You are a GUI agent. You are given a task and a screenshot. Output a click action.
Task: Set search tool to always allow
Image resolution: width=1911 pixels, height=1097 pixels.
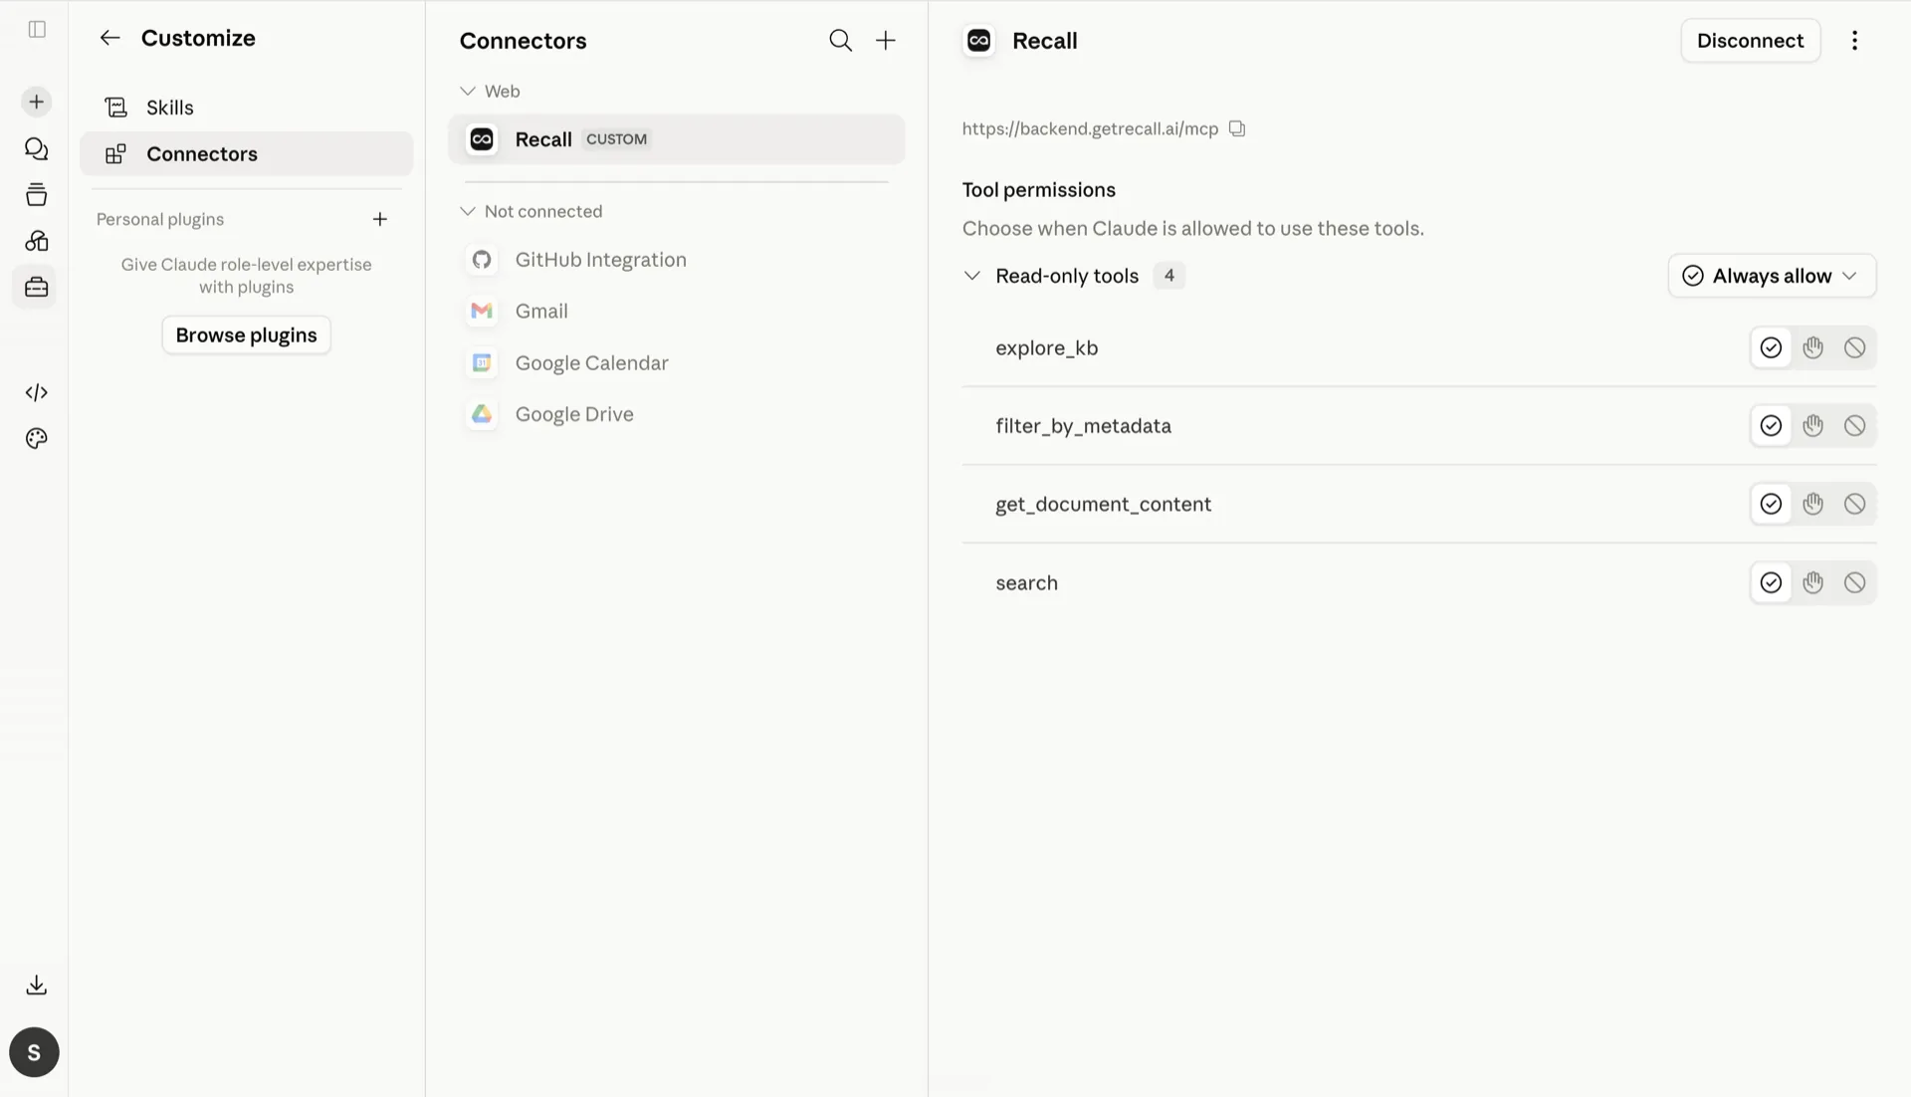(x=1770, y=582)
